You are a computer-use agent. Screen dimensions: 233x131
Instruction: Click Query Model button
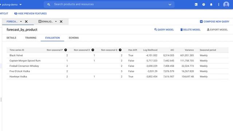click(164, 29)
